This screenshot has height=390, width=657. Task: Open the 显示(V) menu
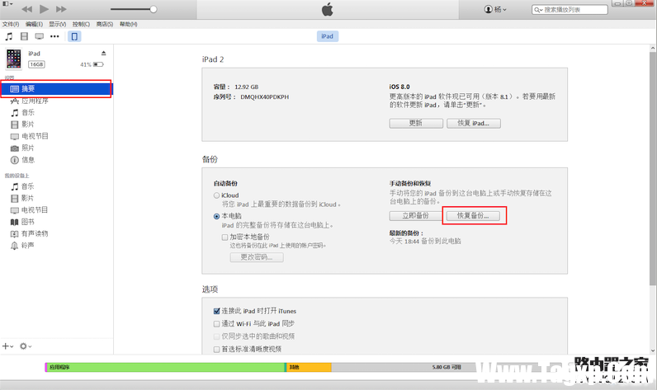point(58,24)
